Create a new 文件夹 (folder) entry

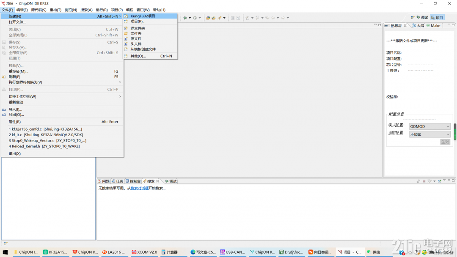pyautogui.click(x=150, y=33)
